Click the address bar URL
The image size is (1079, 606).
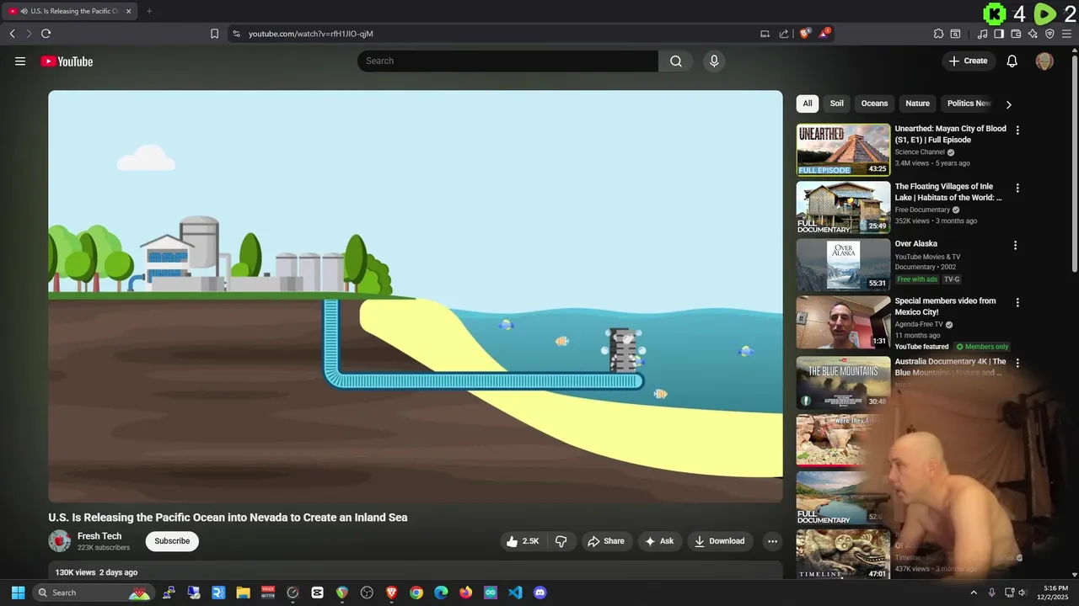311,34
